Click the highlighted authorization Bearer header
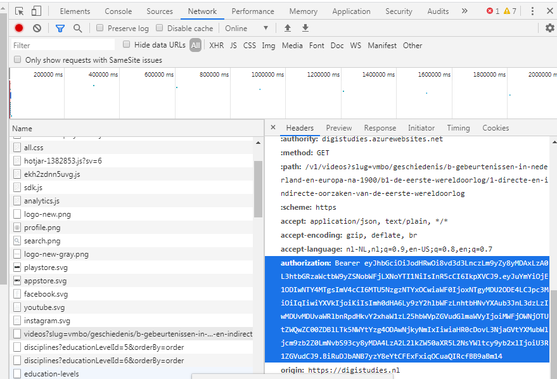 [407, 309]
